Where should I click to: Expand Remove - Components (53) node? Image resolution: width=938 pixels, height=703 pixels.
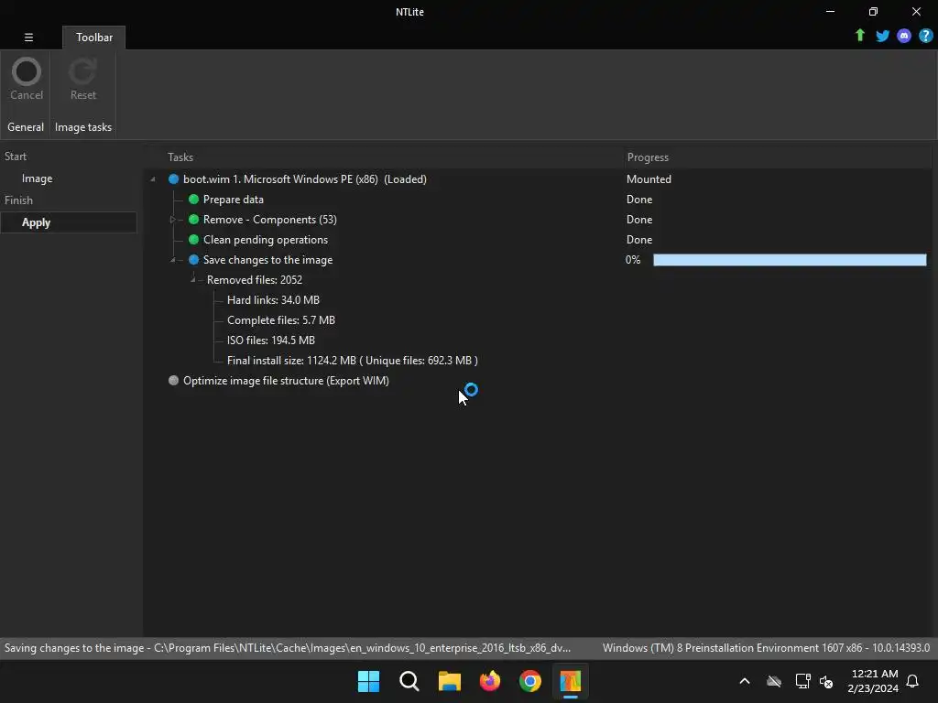point(172,220)
